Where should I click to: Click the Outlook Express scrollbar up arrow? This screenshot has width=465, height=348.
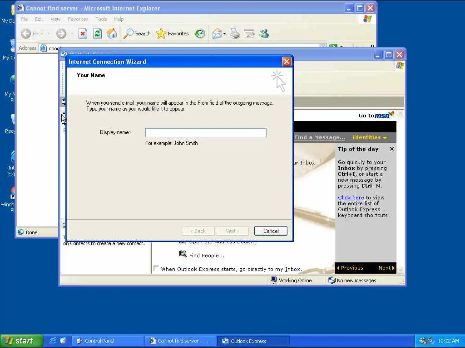[x=401, y=114]
